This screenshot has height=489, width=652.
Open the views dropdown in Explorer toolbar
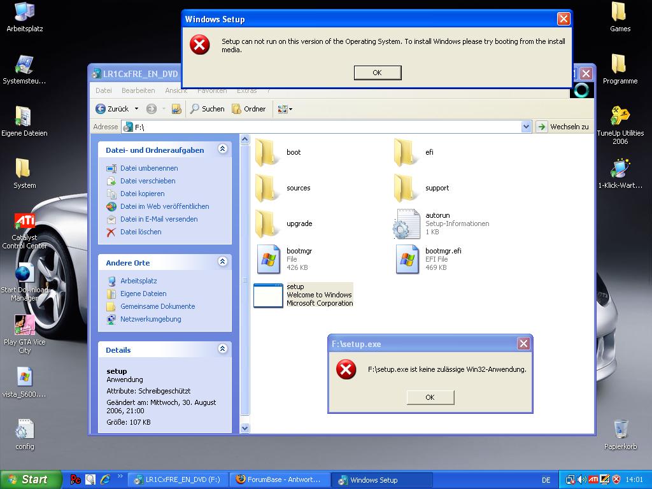[285, 109]
